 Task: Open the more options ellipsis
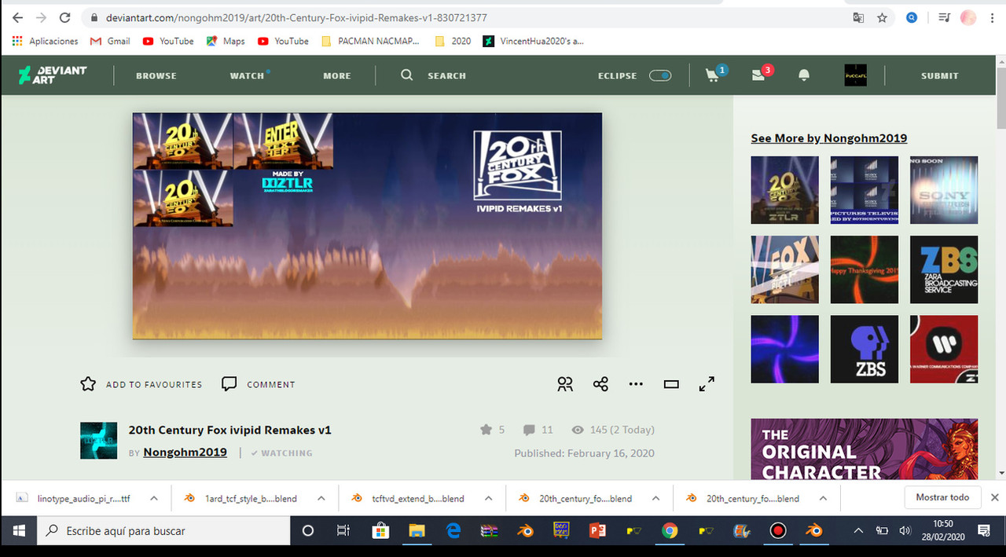pyautogui.click(x=636, y=384)
